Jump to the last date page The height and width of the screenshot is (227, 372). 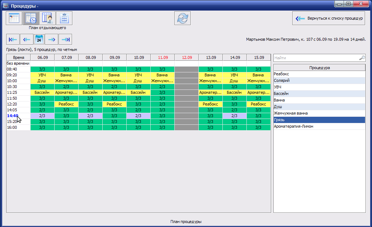pyautogui.click(x=65, y=39)
